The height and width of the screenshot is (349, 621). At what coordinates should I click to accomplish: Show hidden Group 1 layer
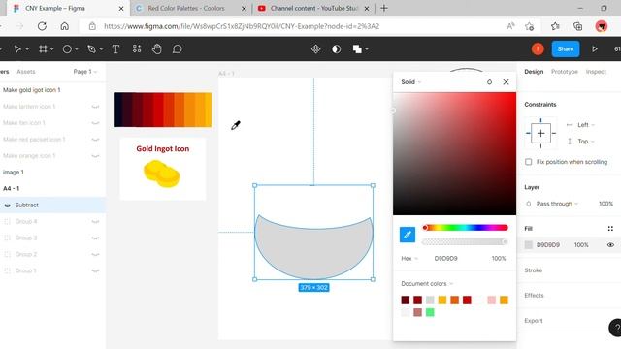[95, 270]
